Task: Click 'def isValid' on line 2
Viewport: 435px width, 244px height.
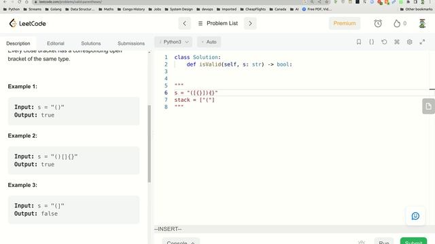Action: pos(204,64)
